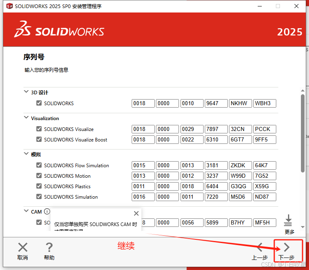This screenshot has height=270, width=309.
Task: Click Motion serial first field 0013
Action: pyautogui.click(x=143, y=176)
